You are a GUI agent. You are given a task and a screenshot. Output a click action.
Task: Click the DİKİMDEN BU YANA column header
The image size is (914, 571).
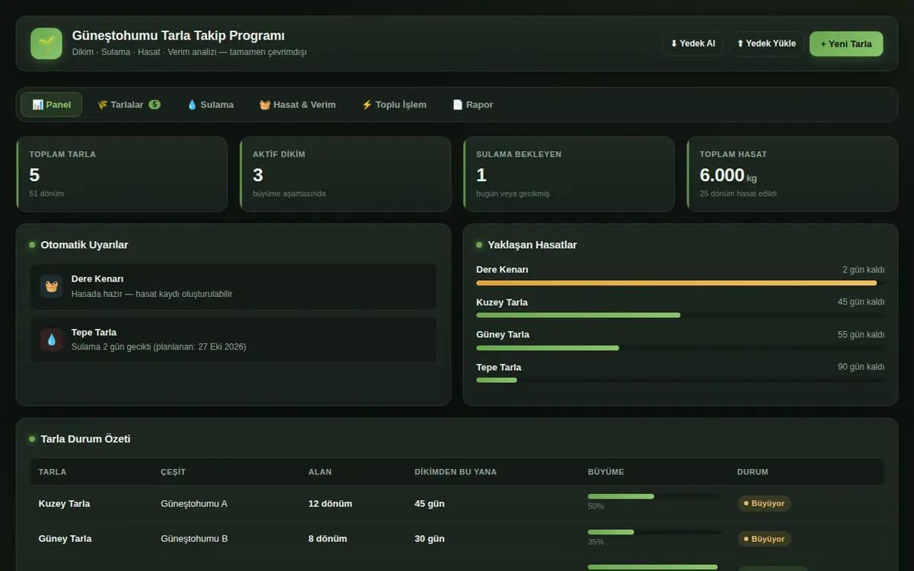tap(455, 472)
